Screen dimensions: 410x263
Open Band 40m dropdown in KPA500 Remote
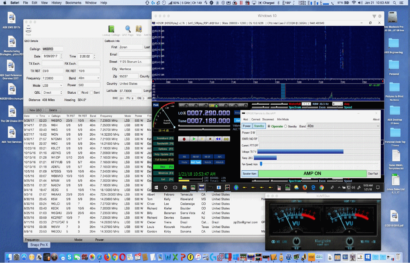pos(343,126)
